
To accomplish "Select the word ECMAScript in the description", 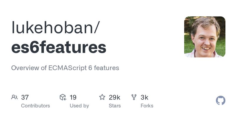I will click(68, 68).
